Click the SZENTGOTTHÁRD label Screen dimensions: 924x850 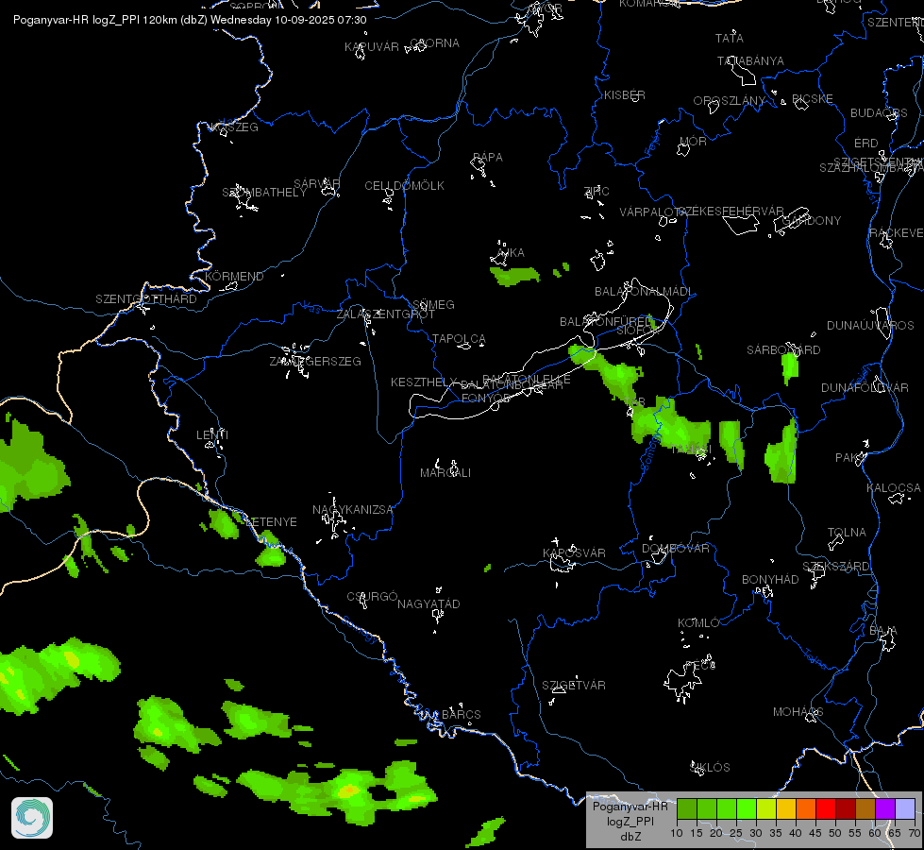[x=146, y=299]
